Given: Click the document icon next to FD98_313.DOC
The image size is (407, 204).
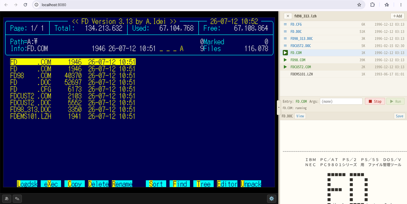Looking at the screenshot, I should (x=285, y=39).
